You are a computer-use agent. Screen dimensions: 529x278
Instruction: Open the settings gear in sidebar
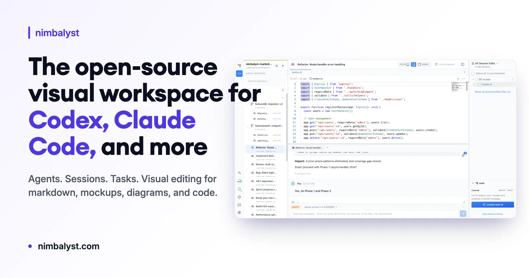(x=239, y=212)
